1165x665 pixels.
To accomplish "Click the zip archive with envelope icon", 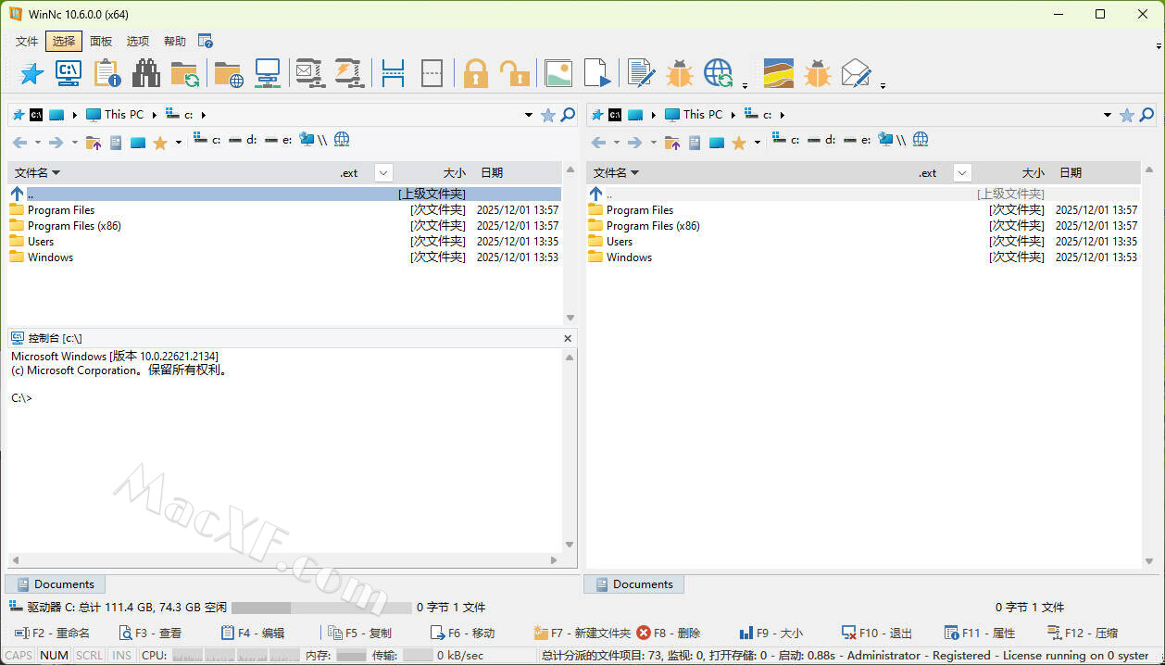I will tap(308, 74).
